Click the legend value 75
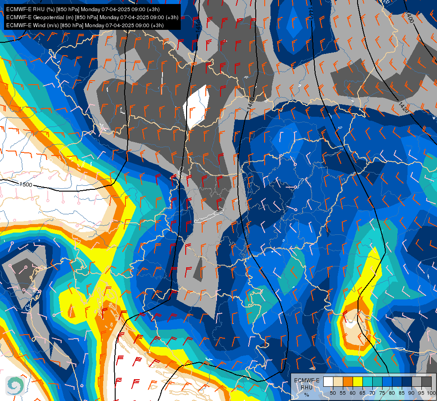This screenshot has width=437, height=401. 382,393
